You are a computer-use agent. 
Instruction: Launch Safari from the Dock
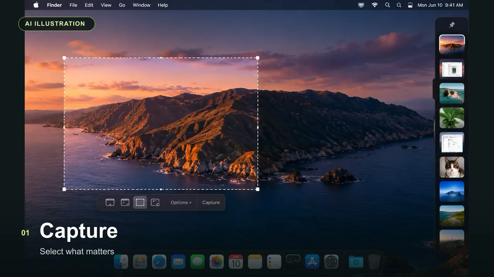159,262
